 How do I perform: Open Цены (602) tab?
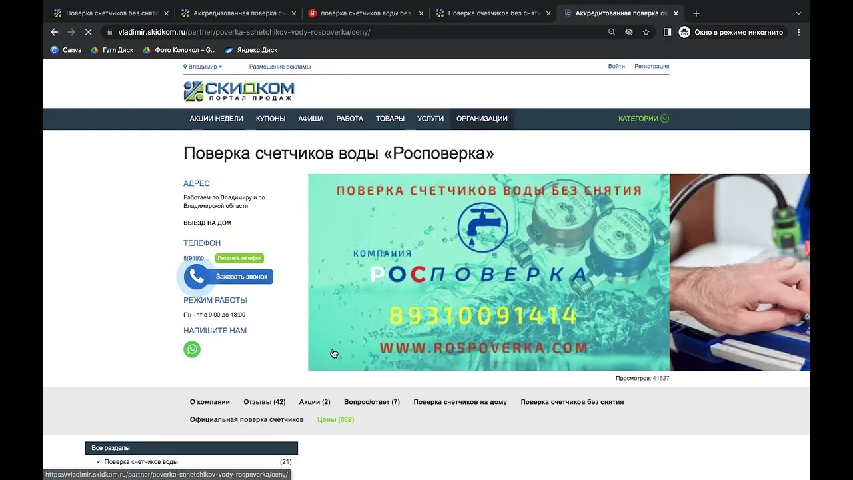tap(335, 419)
